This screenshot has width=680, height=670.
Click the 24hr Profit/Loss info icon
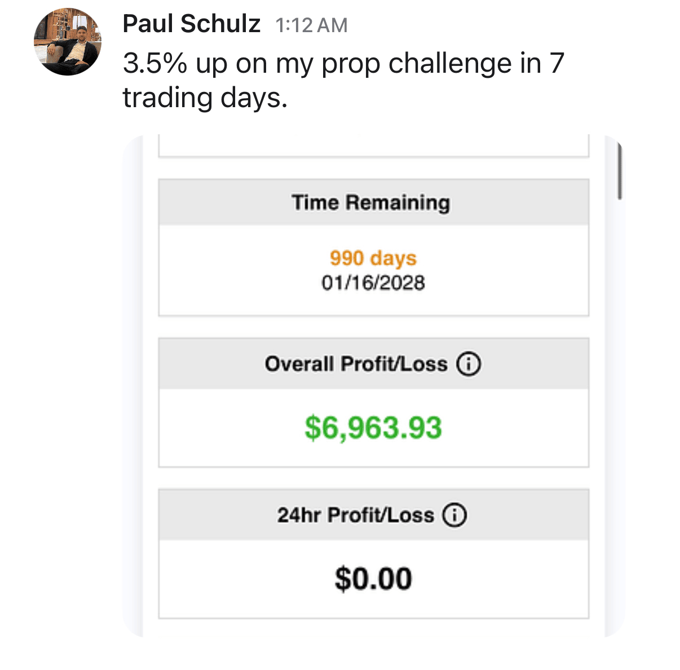[454, 515]
